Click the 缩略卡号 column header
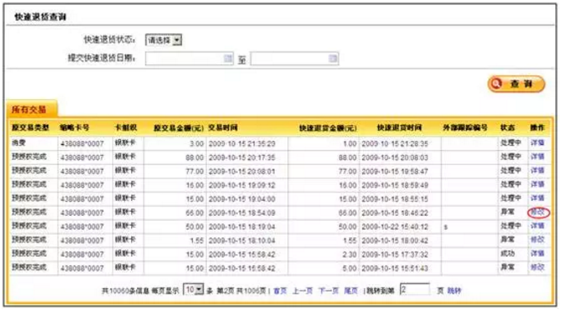 click(75, 127)
